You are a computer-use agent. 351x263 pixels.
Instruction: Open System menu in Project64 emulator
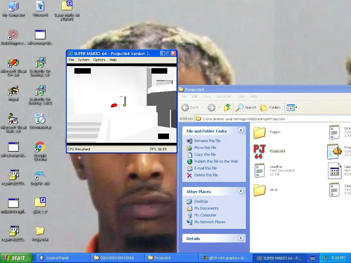[x=84, y=60]
